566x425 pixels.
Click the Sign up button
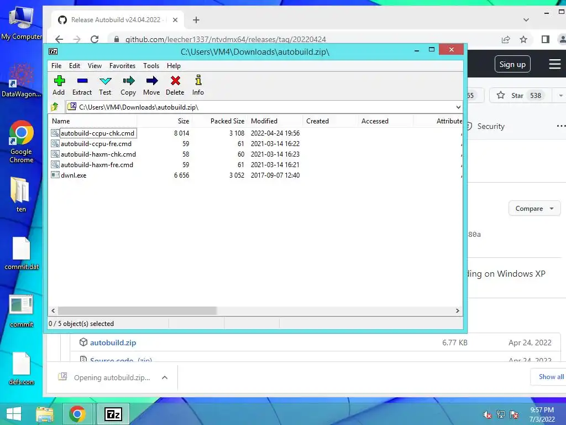512,64
